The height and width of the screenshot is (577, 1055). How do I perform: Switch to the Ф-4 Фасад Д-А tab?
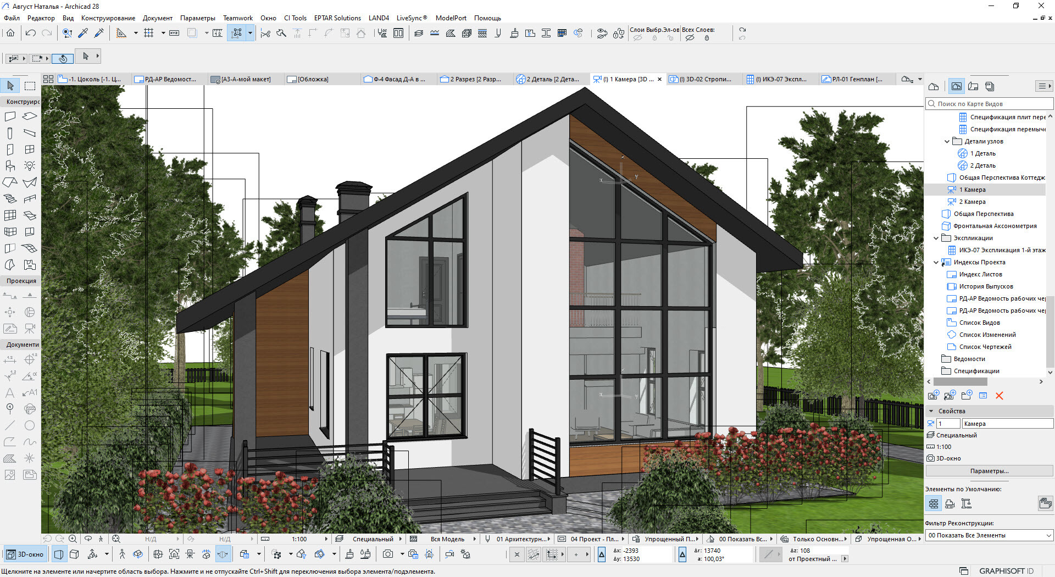tap(398, 79)
